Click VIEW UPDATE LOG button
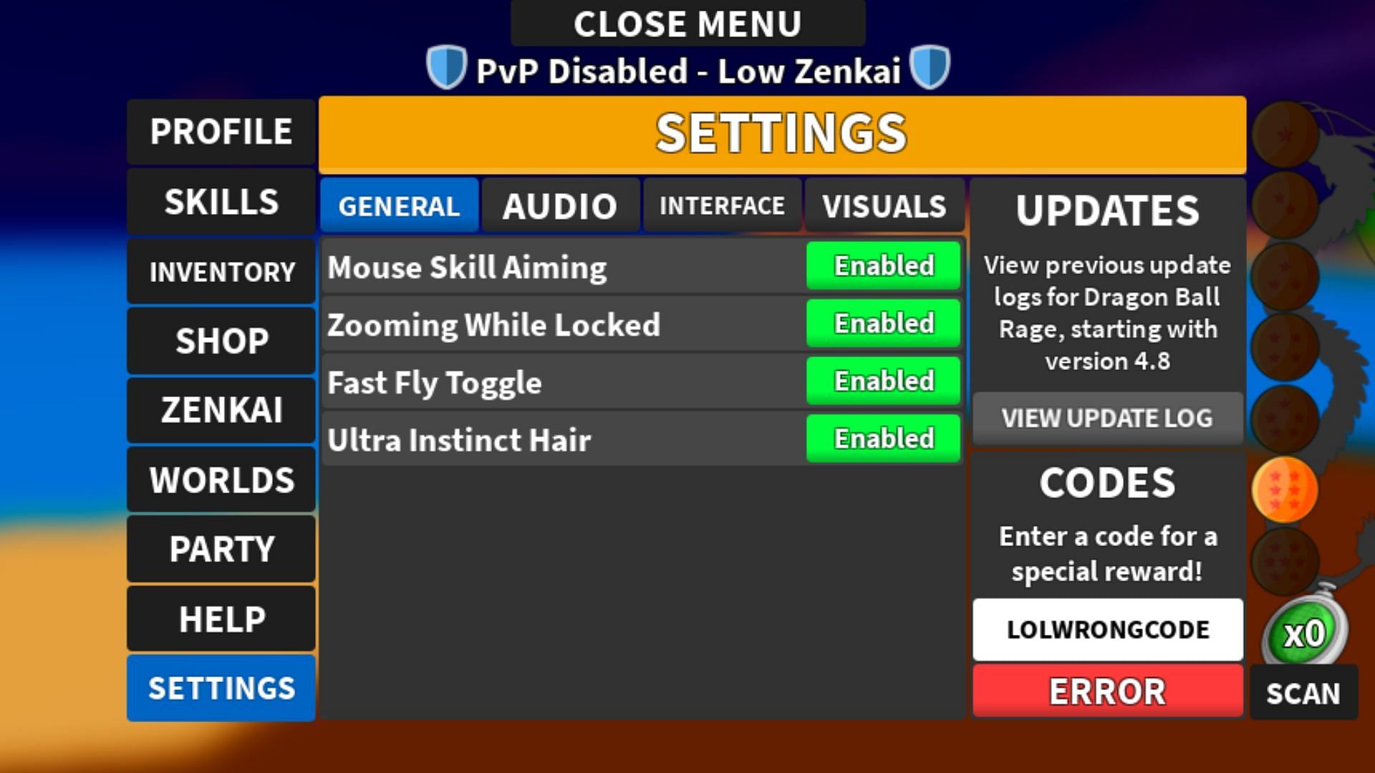Screen dimensions: 1375x773 pos(1106,418)
